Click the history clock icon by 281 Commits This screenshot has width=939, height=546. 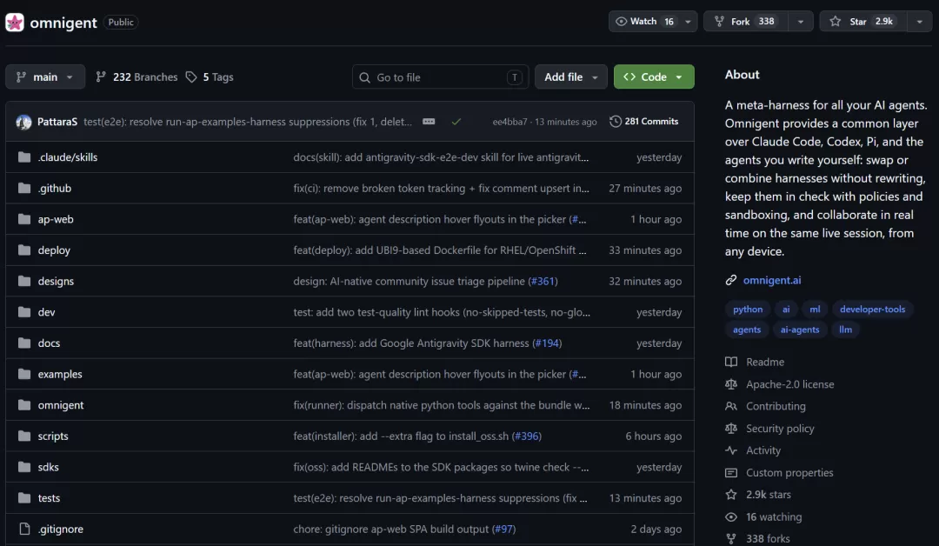(615, 122)
